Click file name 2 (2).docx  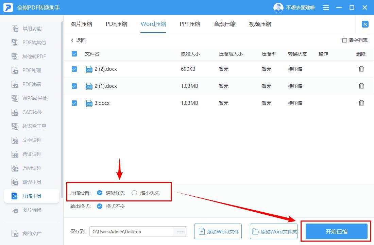tap(106, 69)
